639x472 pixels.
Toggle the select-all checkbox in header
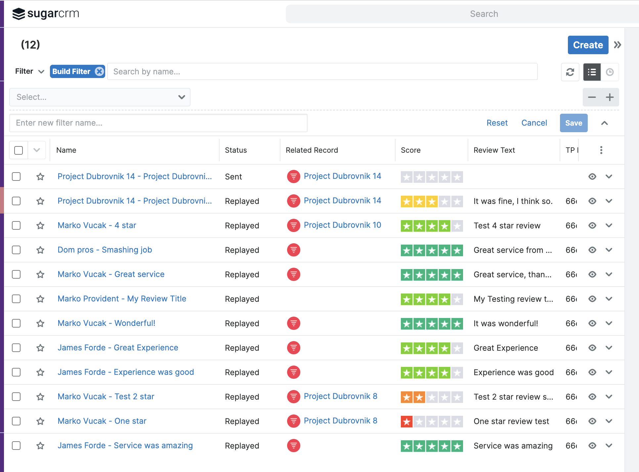point(19,150)
